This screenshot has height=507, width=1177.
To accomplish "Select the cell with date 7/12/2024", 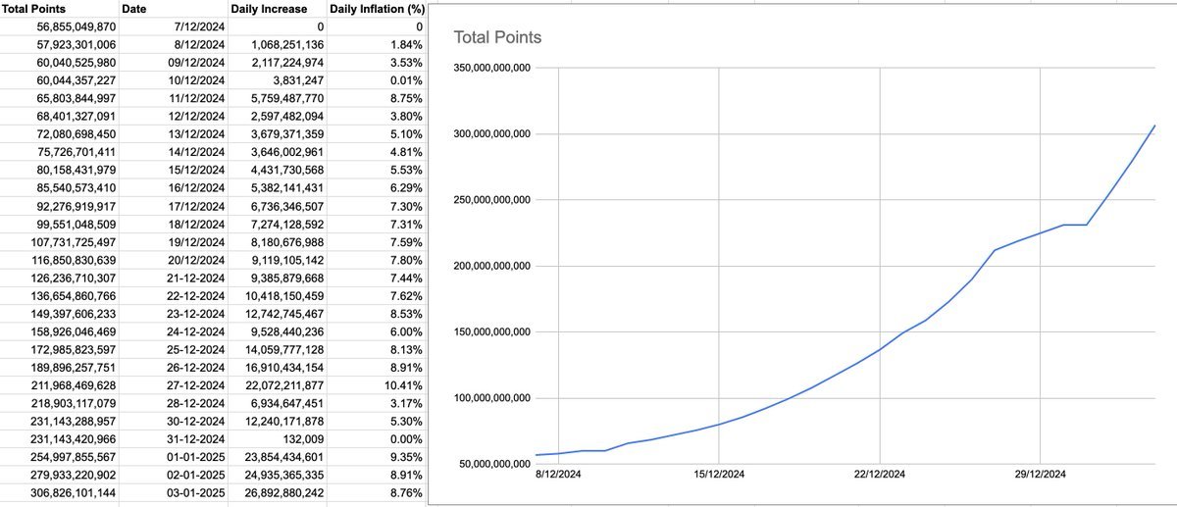I will coord(199,26).
